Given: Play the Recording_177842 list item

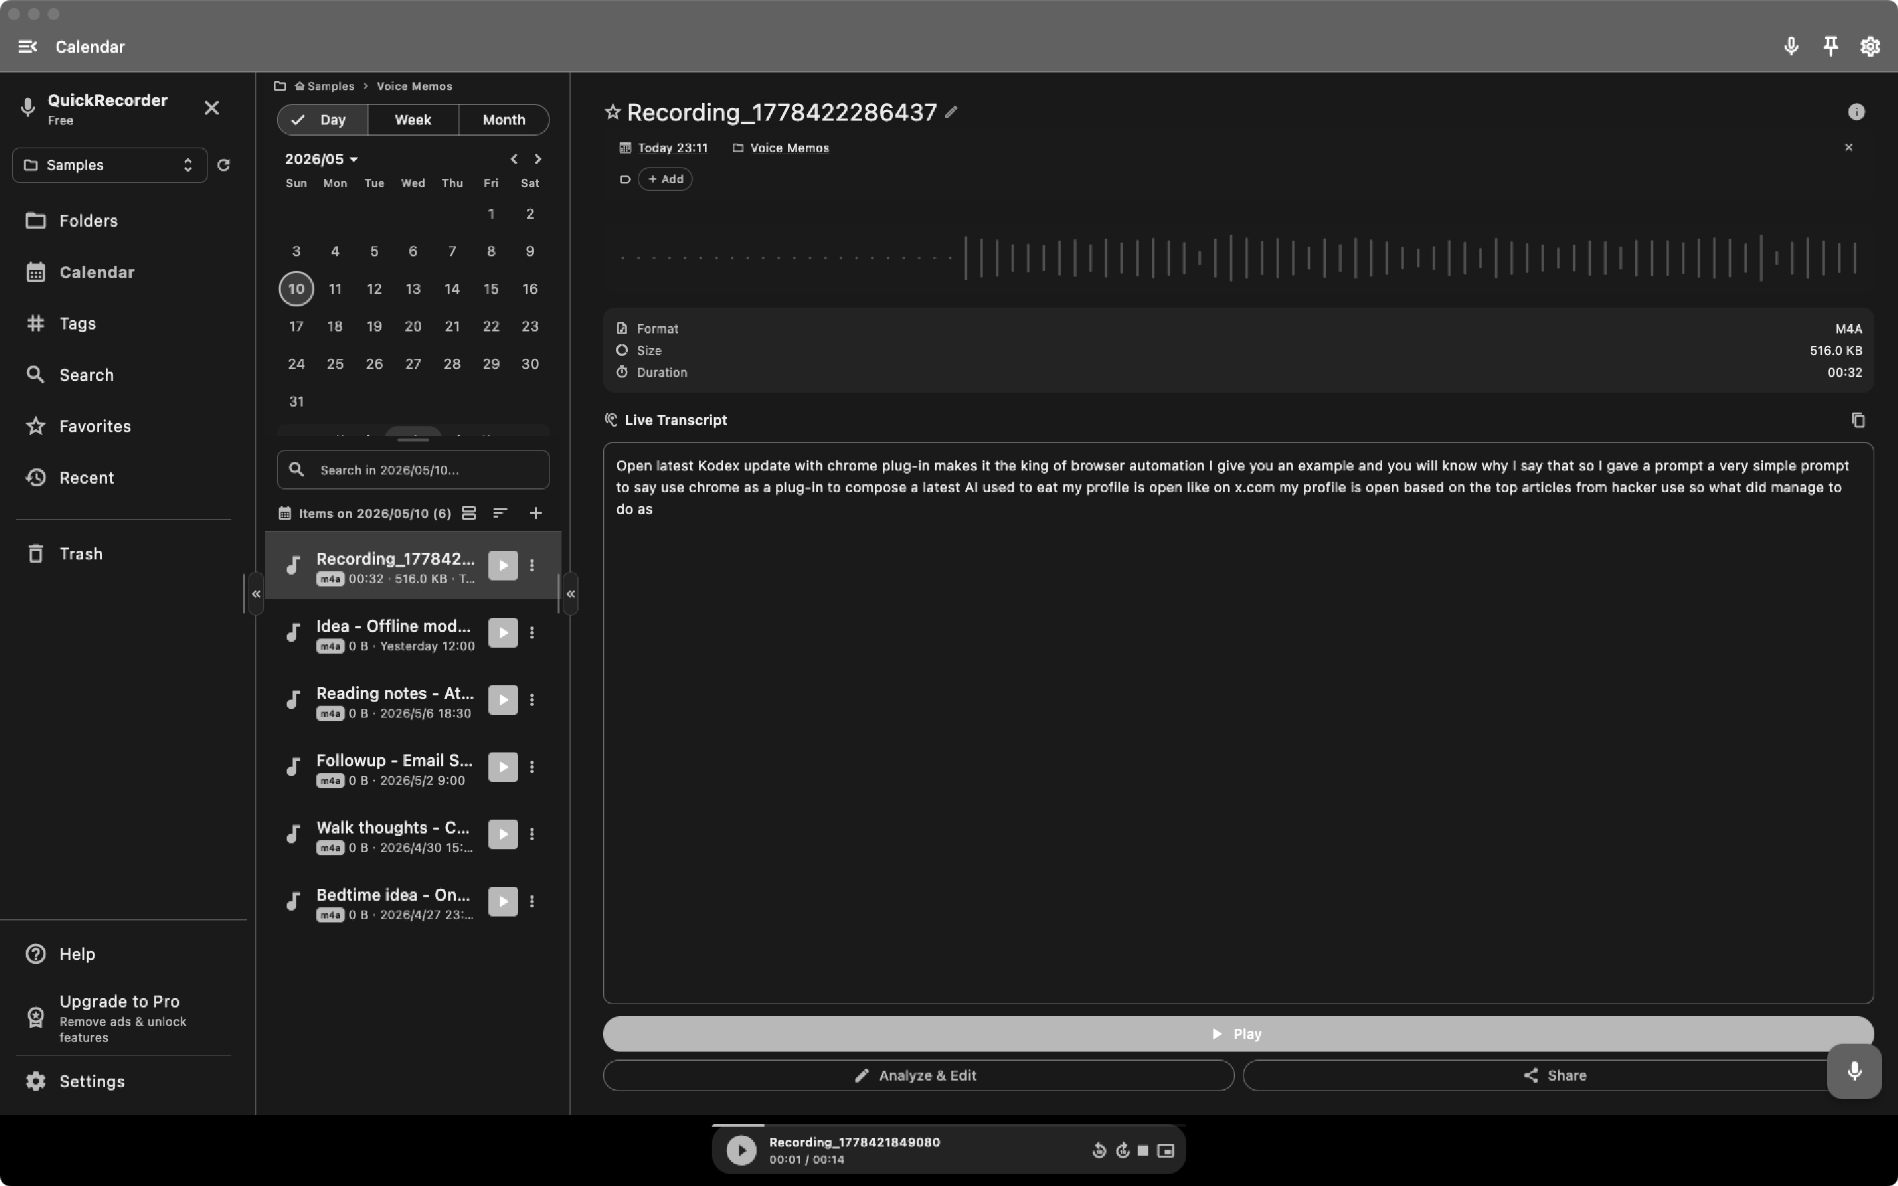Looking at the screenshot, I should click(503, 565).
